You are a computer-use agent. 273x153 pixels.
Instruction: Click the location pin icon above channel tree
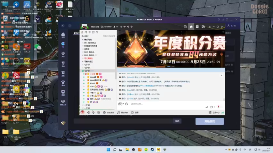89,32
